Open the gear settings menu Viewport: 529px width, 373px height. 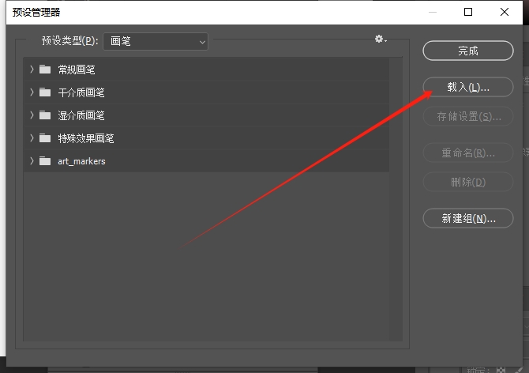pyautogui.click(x=381, y=40)
